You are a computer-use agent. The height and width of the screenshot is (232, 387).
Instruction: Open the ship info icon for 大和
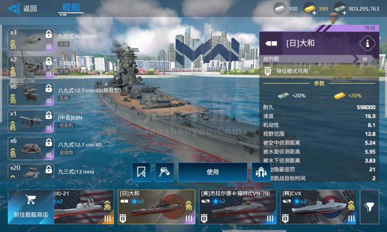367,44
